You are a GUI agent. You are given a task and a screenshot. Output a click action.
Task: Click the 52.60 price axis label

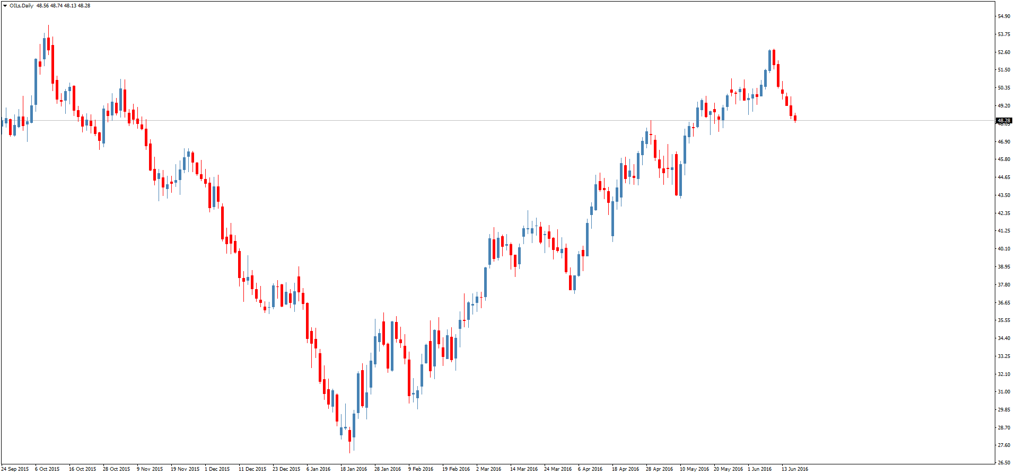1004,52
